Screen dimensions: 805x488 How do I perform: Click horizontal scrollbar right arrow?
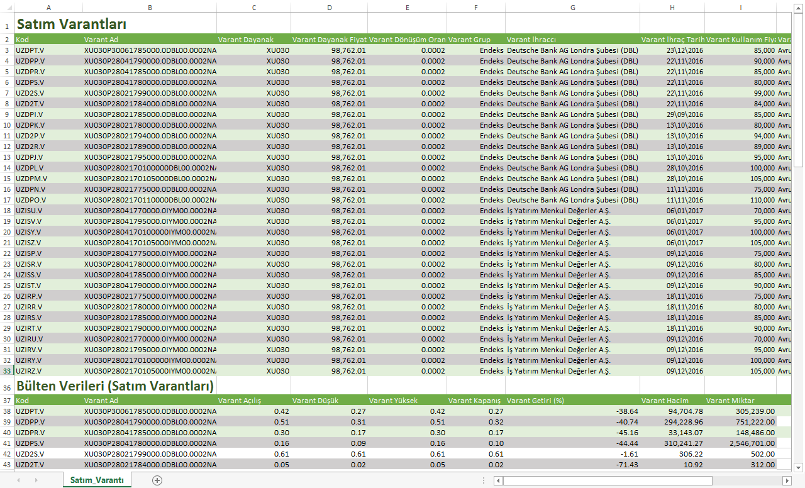click(786, 480)
